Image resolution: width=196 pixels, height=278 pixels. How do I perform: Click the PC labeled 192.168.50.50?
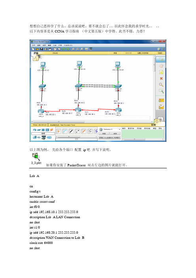pyautogui.click(x=118, y=65)
